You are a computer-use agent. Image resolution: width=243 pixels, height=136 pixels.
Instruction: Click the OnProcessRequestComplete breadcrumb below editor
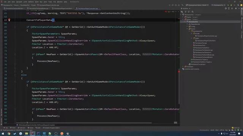[x=36, y=125]
